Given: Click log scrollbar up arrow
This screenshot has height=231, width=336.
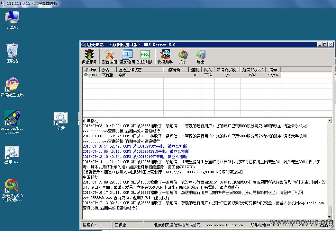Looking at the screenshot, I should pyautogui.click(x=330, y=121).
